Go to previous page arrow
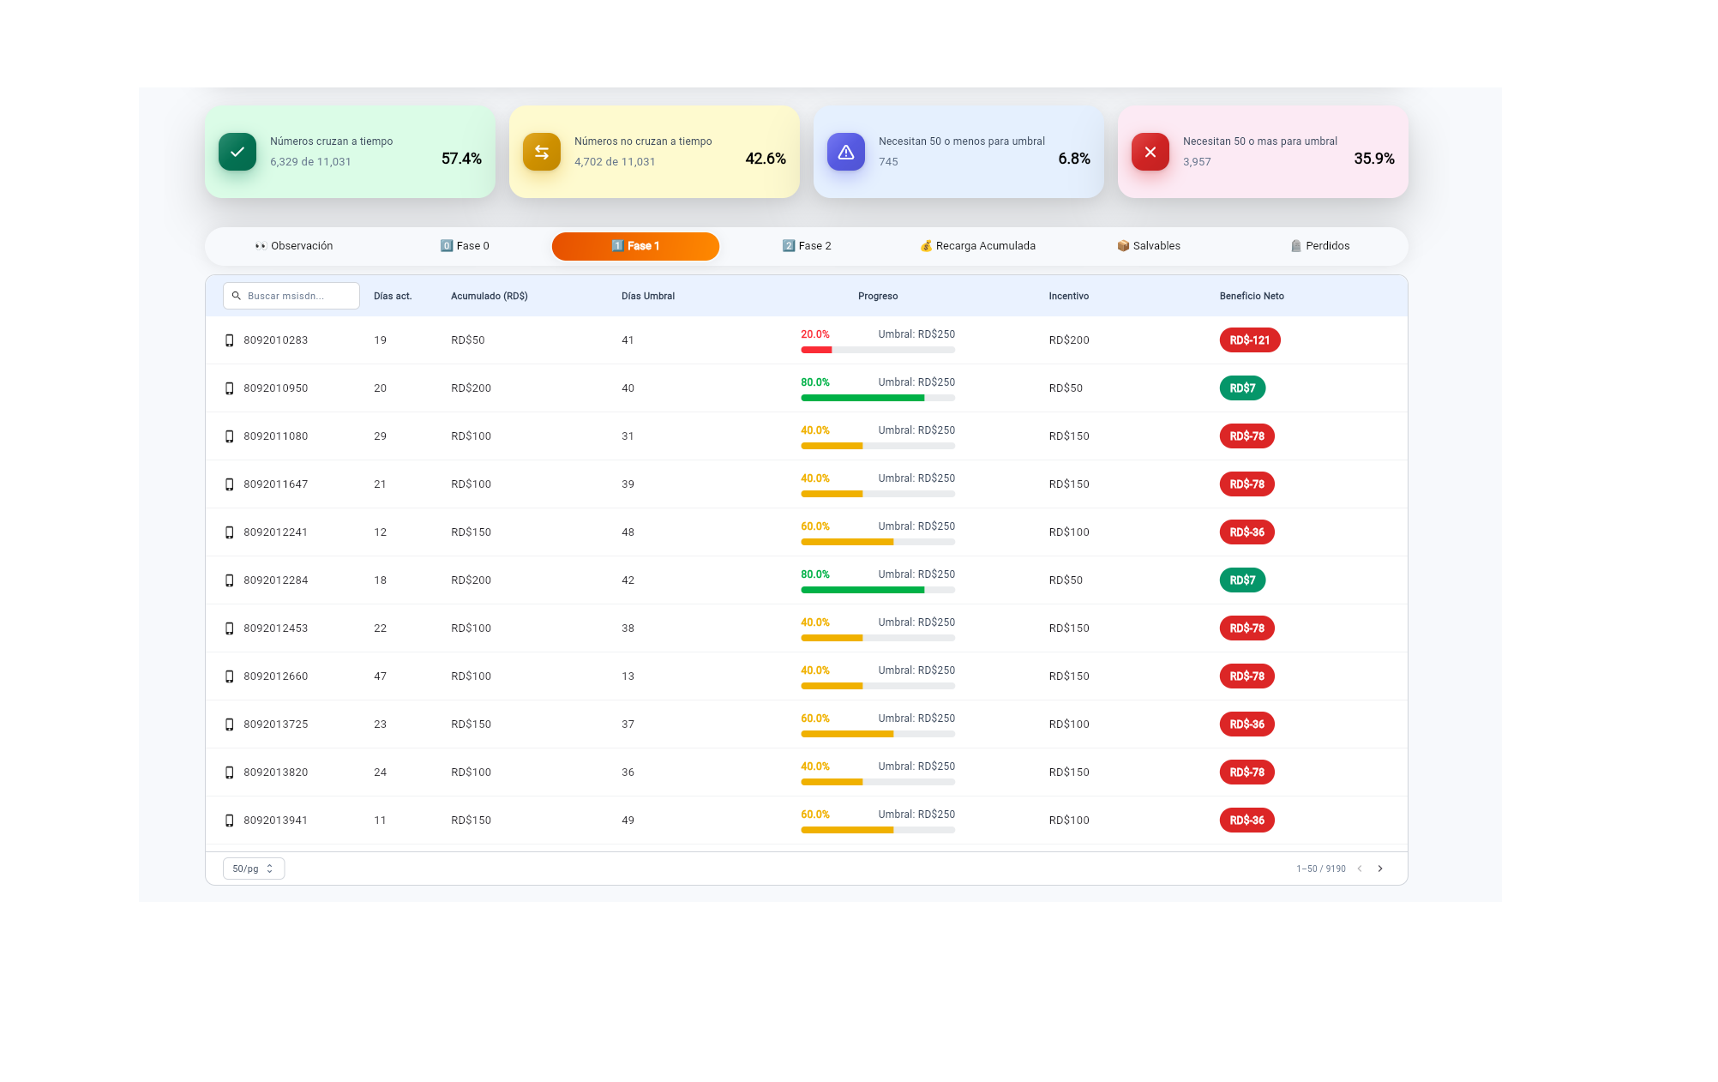The height and width of the screenshot is (1082, 1718). (1360, 869)
